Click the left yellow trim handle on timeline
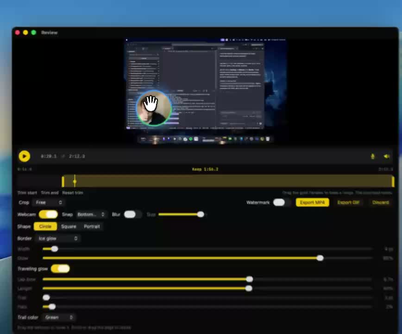 pos(63,181)
